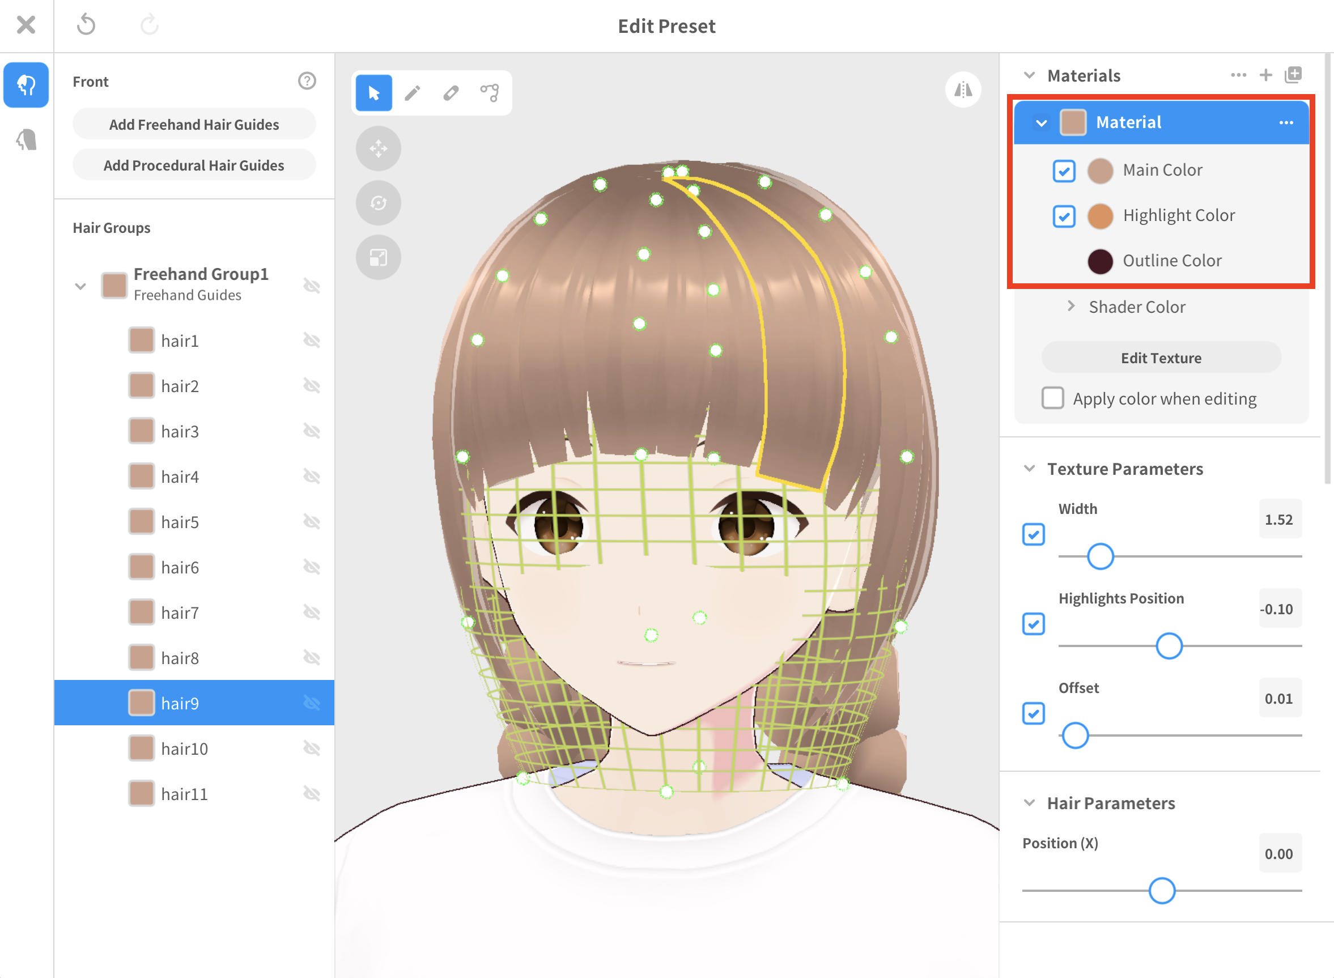The width and height of the screenshot is (1334, 978).
Task: Open the Highlight Color swatch
Action: coord(1100,216)
